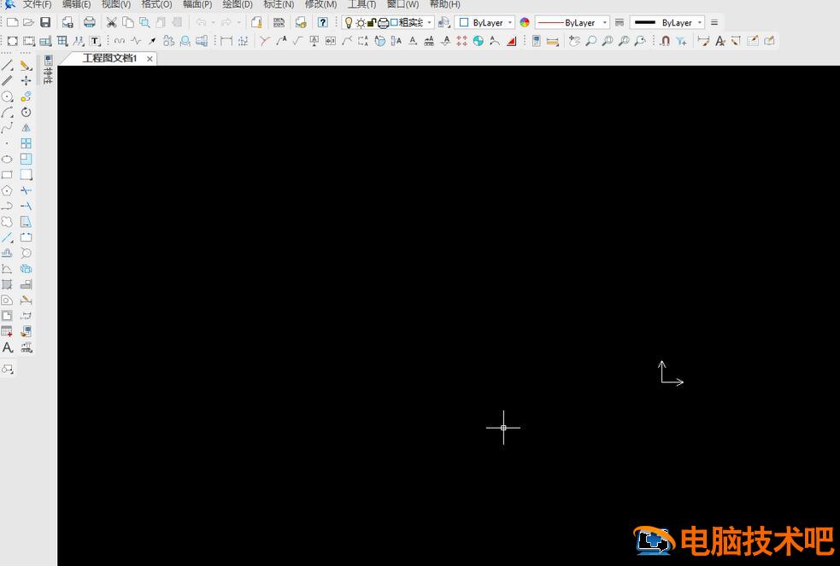
Task: Click the lineweight settings lines icon
Action: (714, 22)
